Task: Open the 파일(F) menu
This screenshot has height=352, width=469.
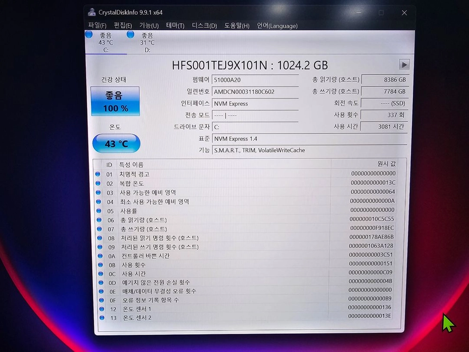Action: point(97,25)
